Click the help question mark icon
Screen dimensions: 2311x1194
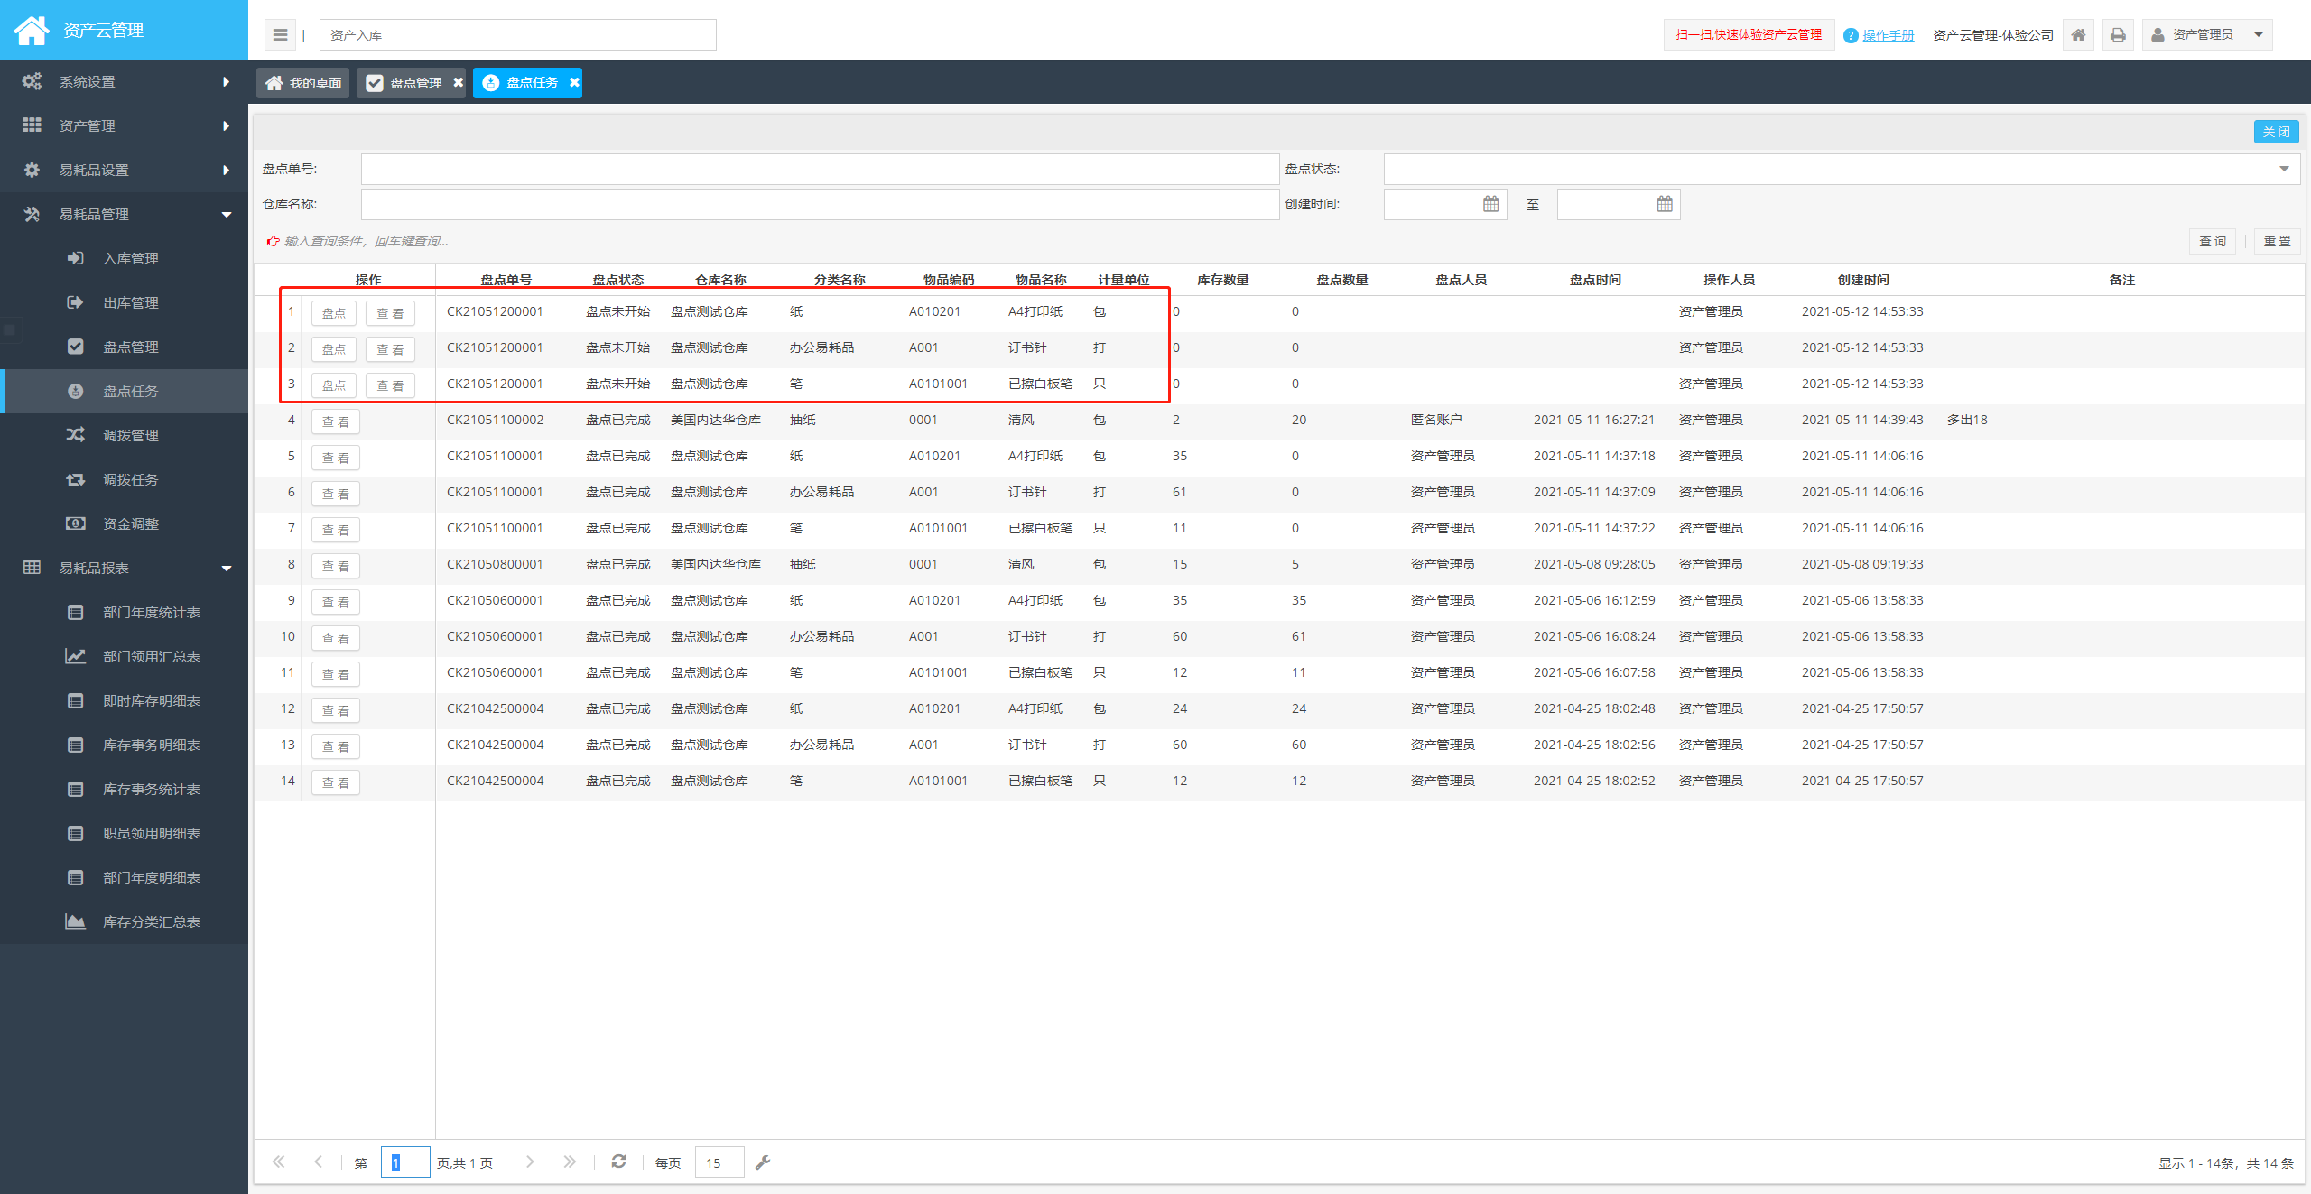pyautogui.click(x=1851, y=35)
